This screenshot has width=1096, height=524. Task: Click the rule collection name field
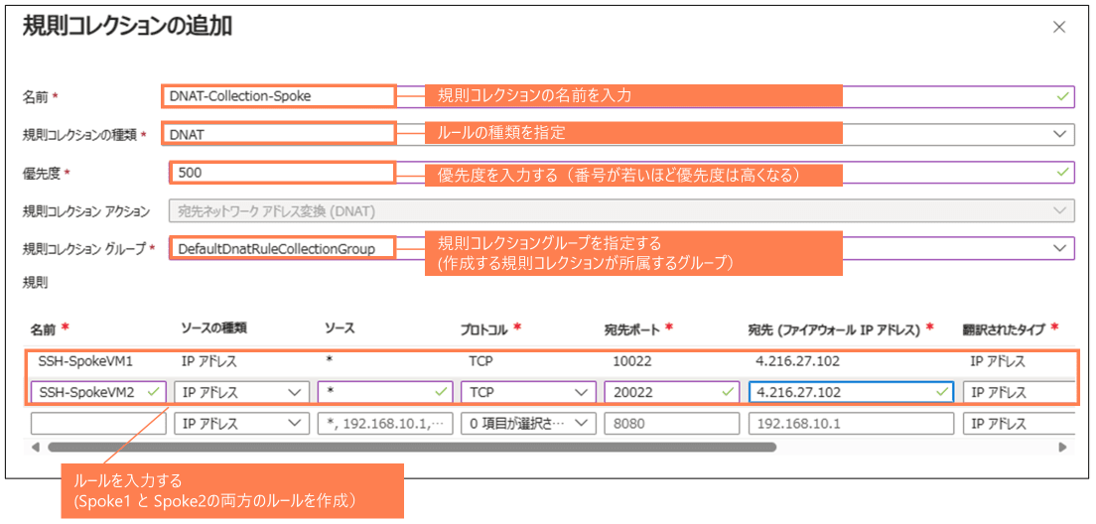coord(617,96)
